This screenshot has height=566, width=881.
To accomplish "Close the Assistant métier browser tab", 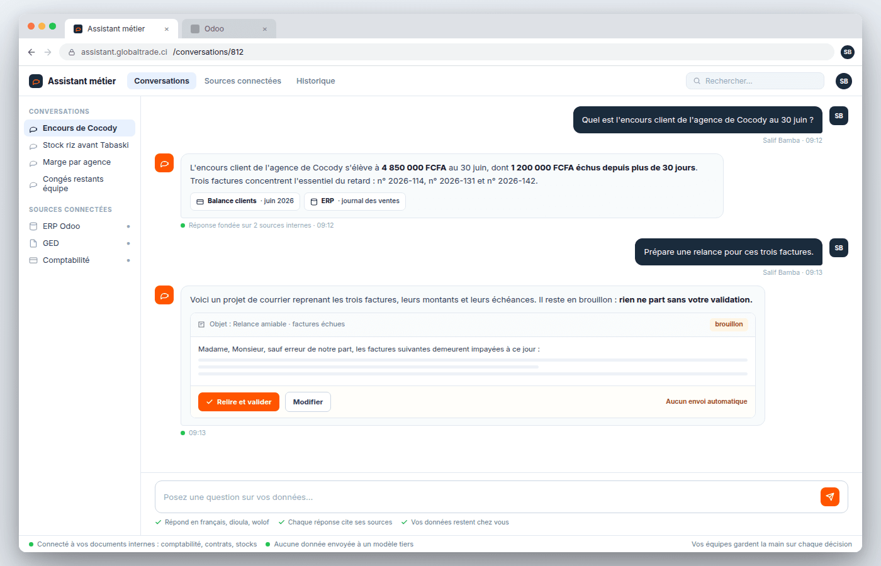I will [167, 29].
